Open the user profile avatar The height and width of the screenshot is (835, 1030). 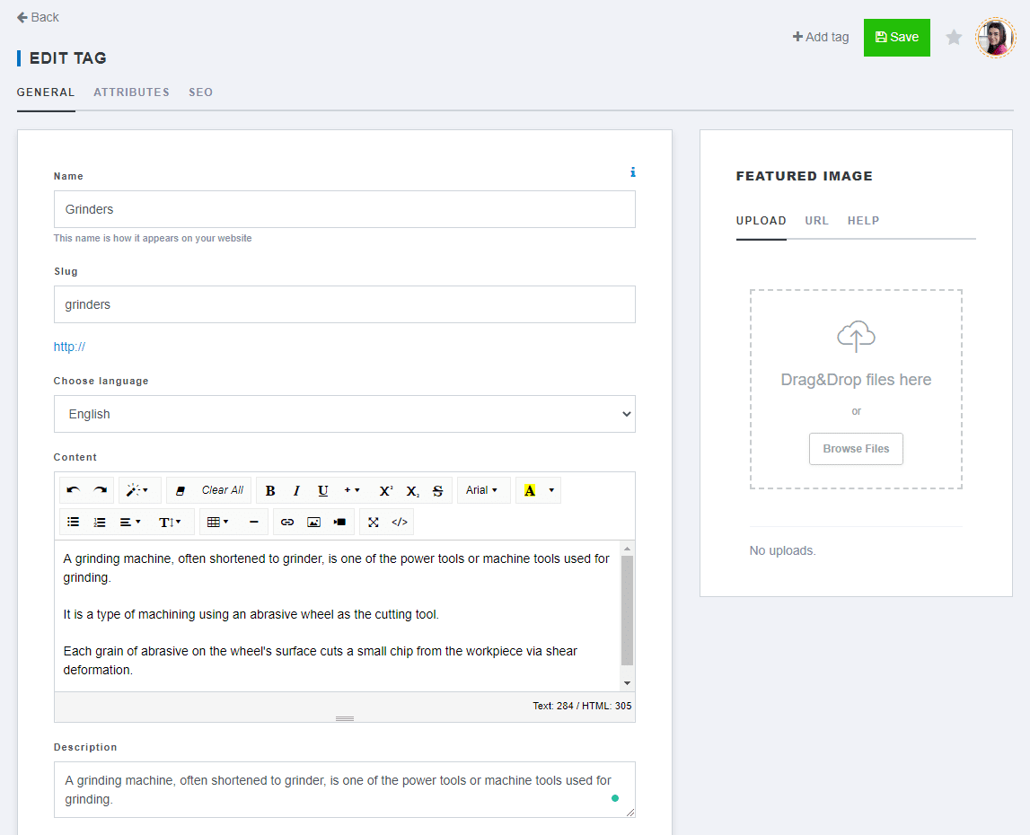996,38
